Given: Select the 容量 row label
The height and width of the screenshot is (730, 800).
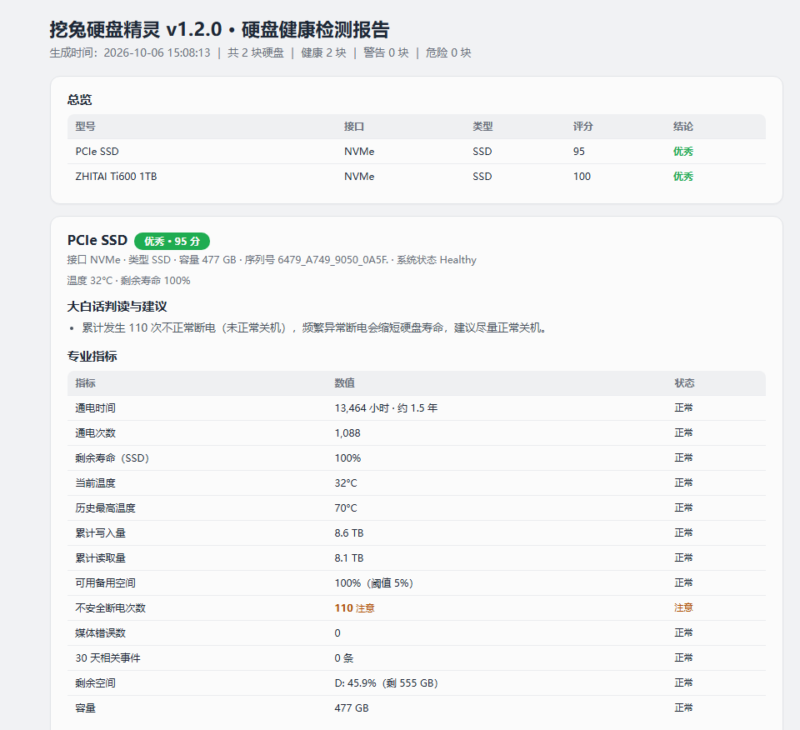Looking at the screenshot, I should (x=85, y=708).
